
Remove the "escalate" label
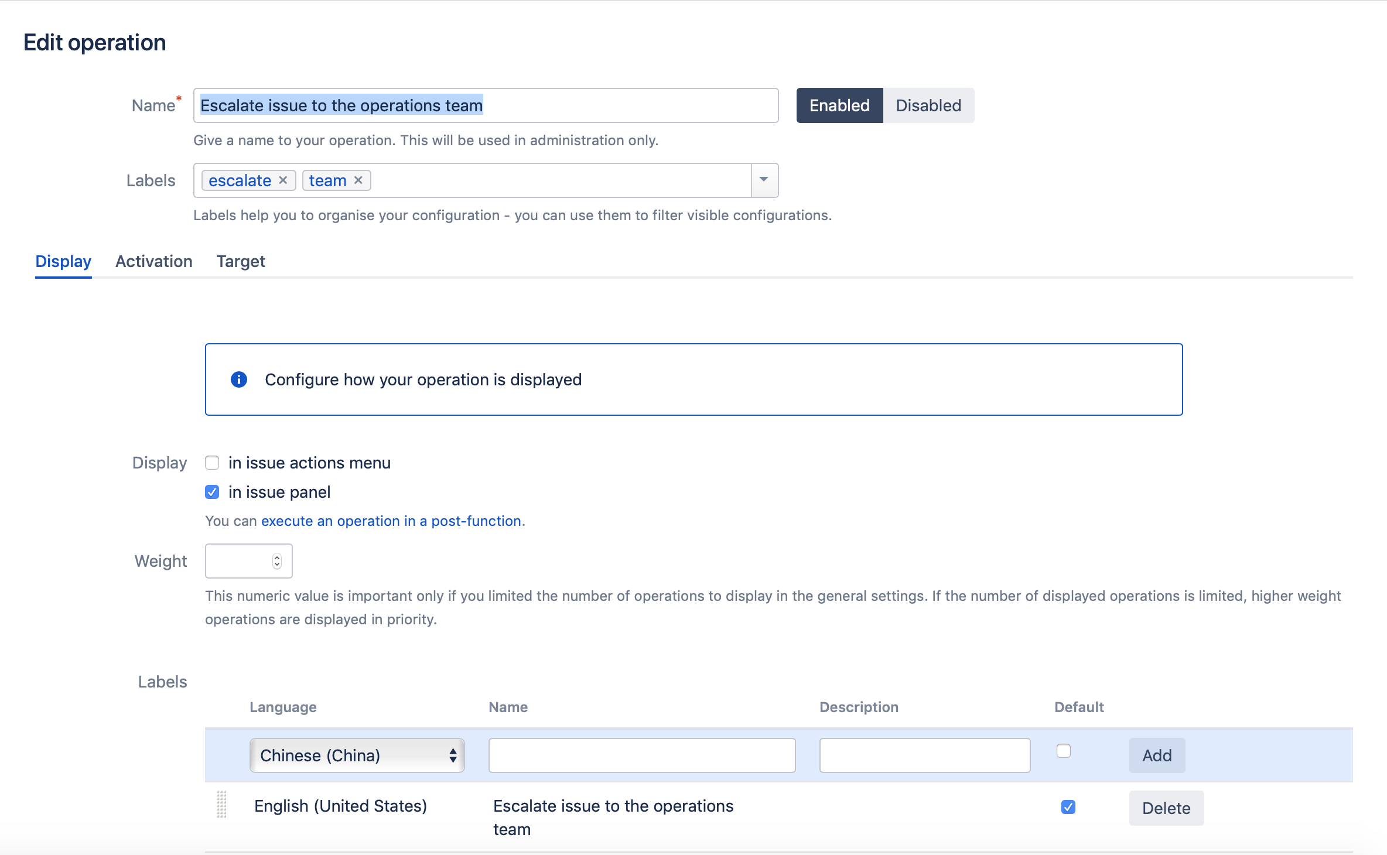click(x=283, y=180)
